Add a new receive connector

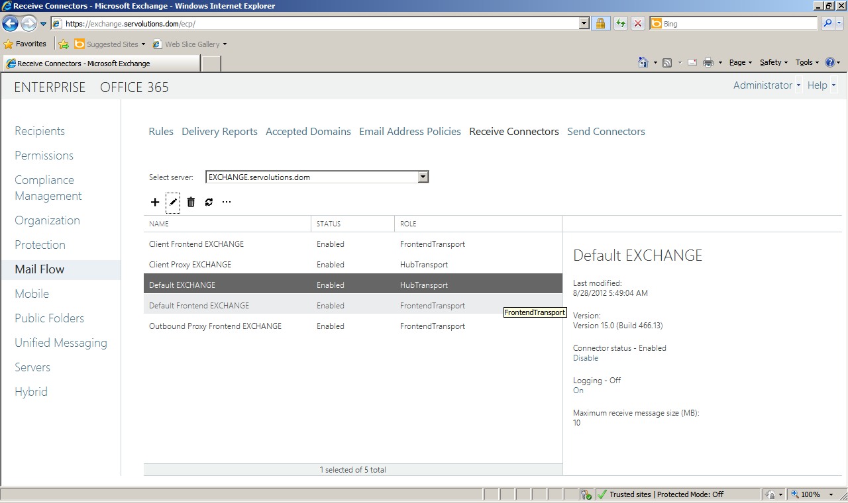tap(155, 202)
